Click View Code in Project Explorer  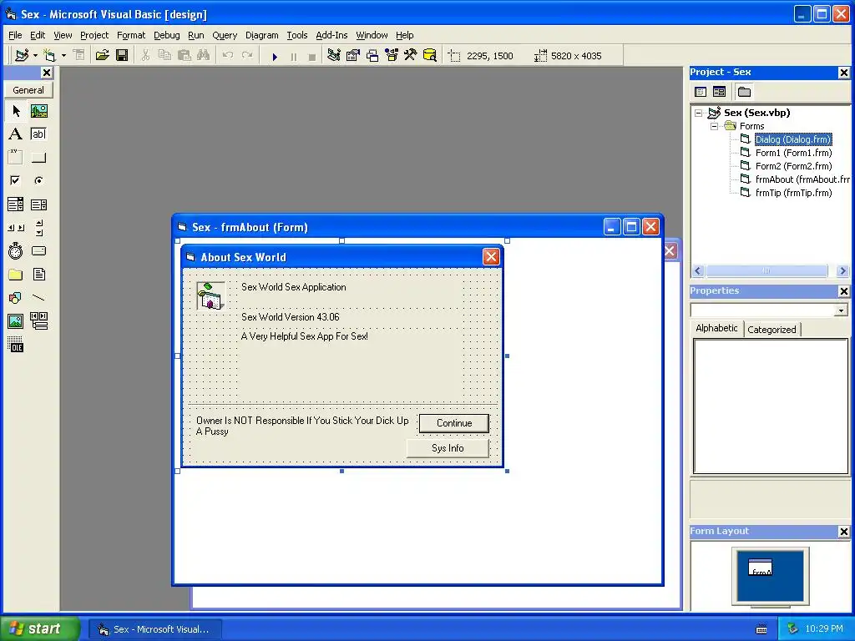coord(701,92)
